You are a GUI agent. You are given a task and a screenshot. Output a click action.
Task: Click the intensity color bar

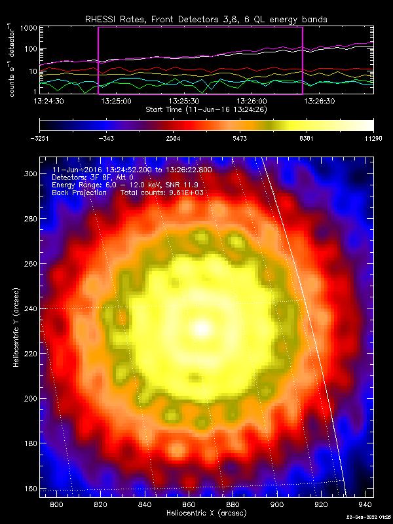coord(206,125)
